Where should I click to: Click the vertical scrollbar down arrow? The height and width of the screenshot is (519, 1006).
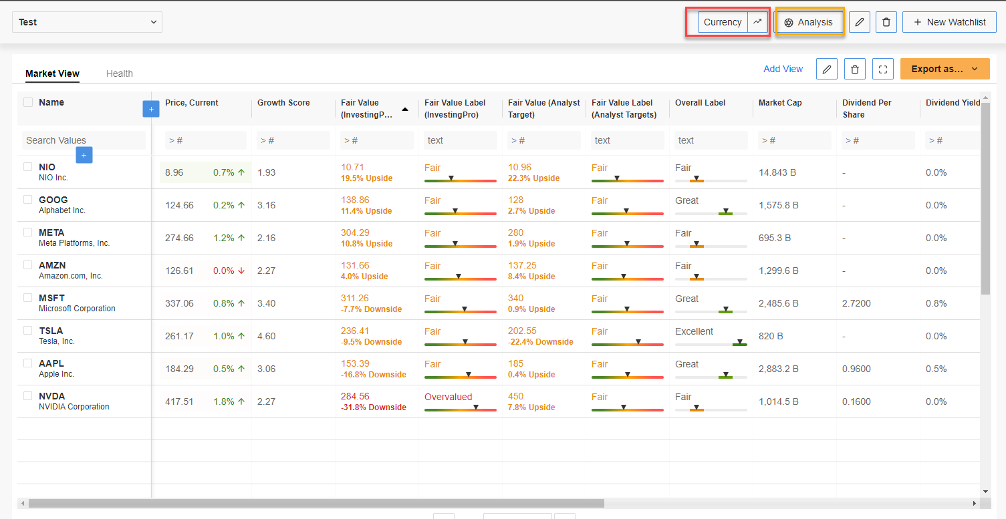[x=985, y=491]
